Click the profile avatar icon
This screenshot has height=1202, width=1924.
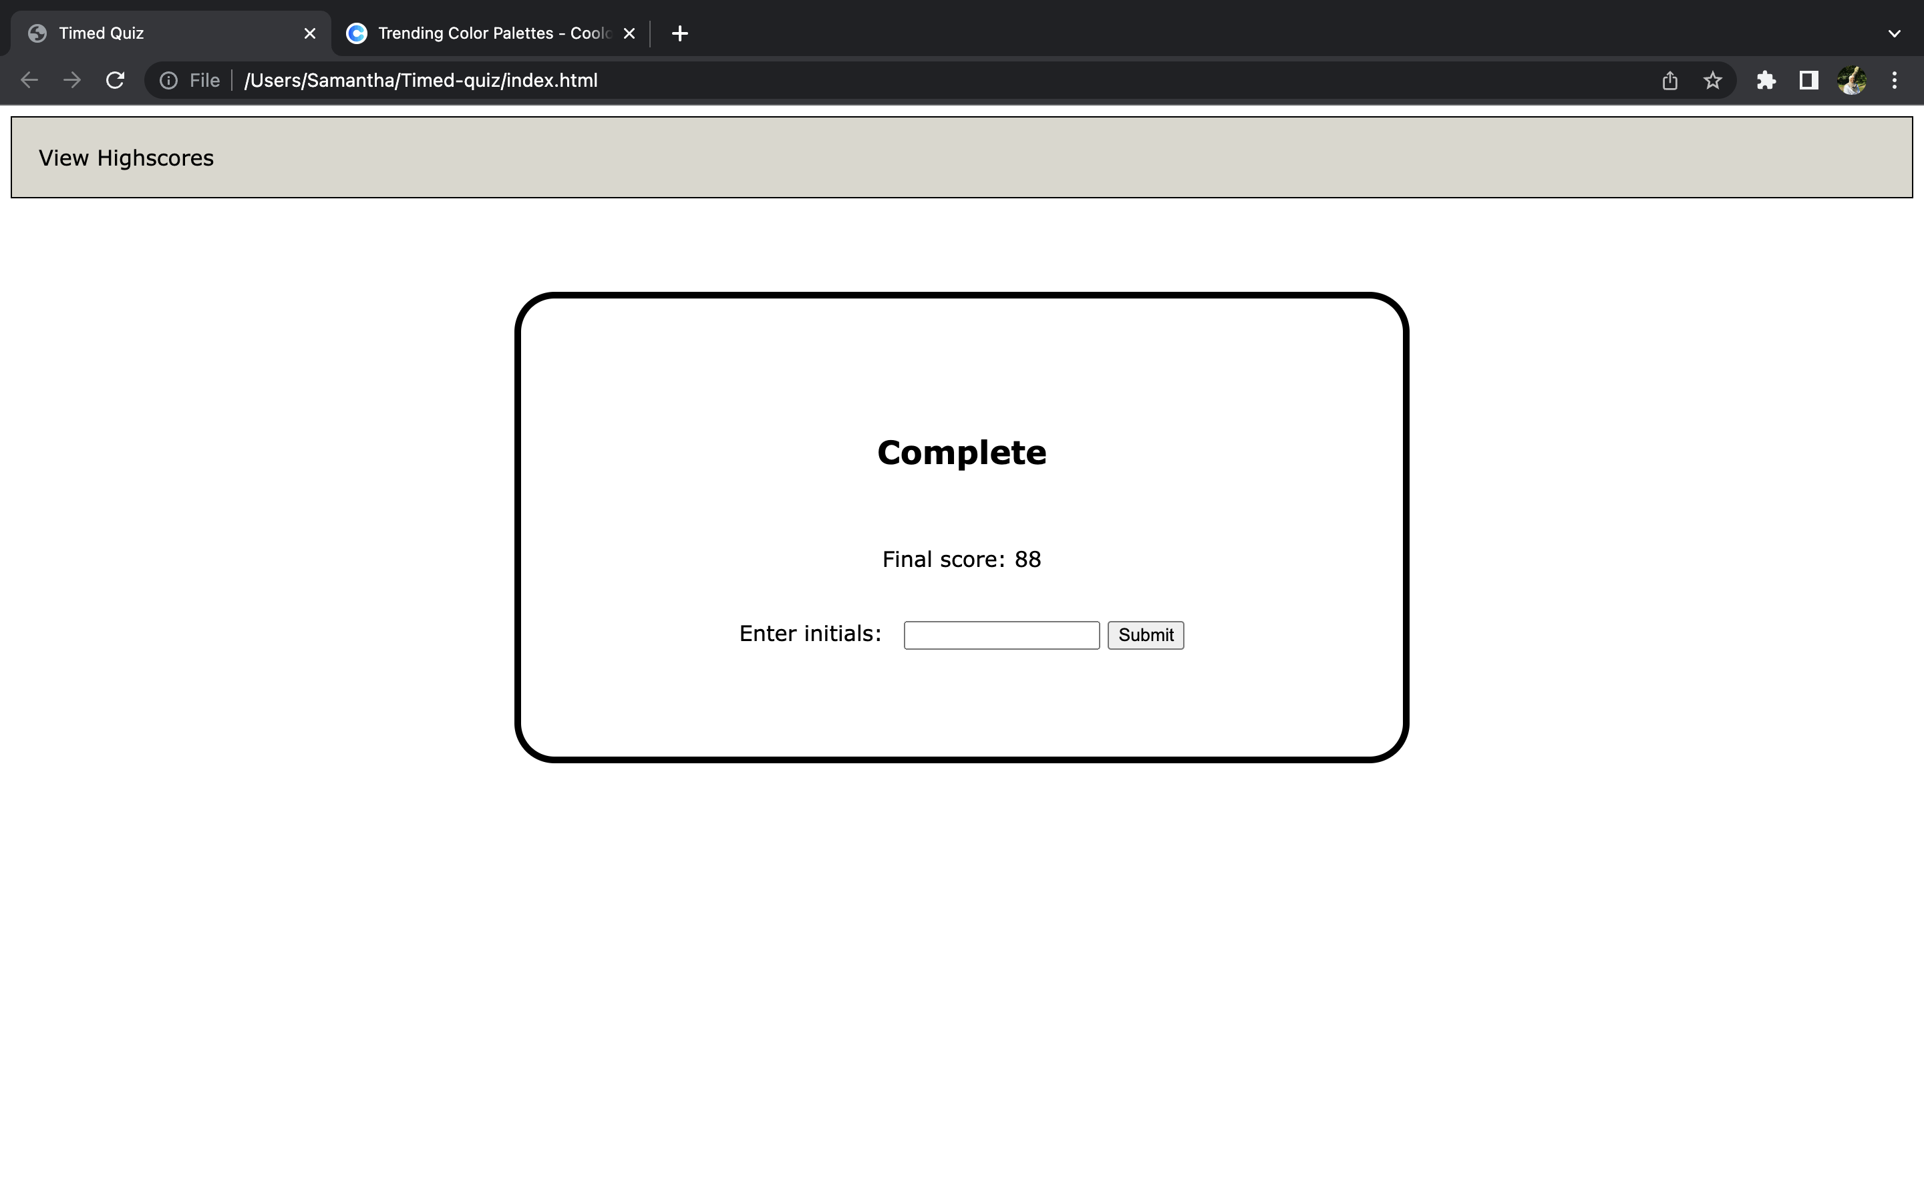pos(1853,79)
